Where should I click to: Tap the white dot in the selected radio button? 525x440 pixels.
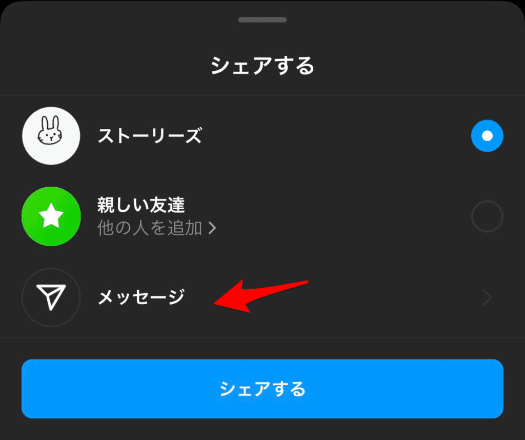(487, 135)
